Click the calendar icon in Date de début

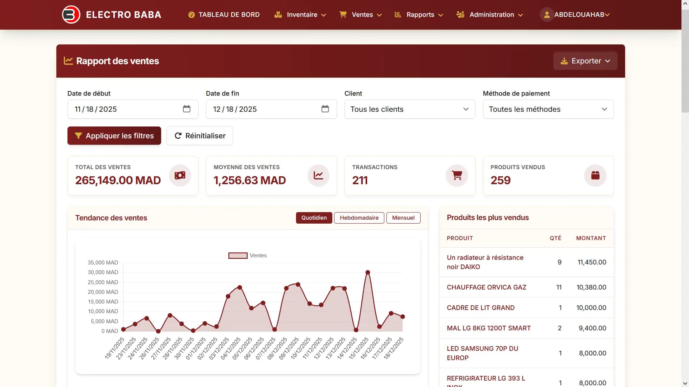(x=187, y=109)
